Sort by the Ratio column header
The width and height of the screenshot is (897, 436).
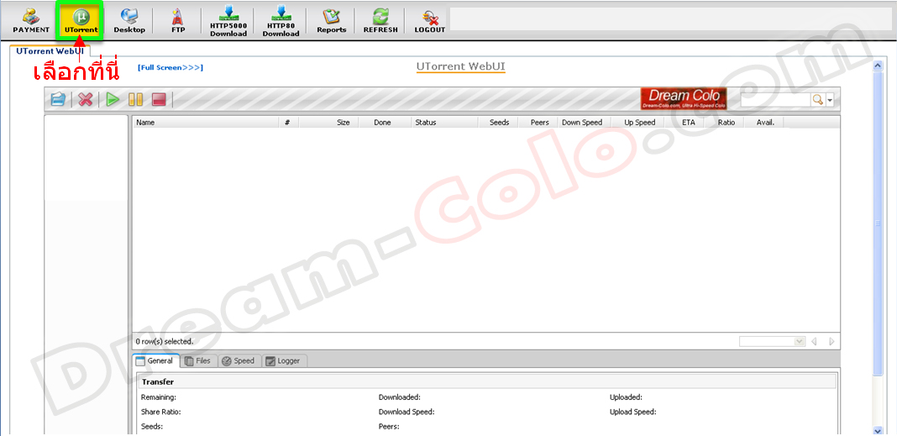(726, 123)
